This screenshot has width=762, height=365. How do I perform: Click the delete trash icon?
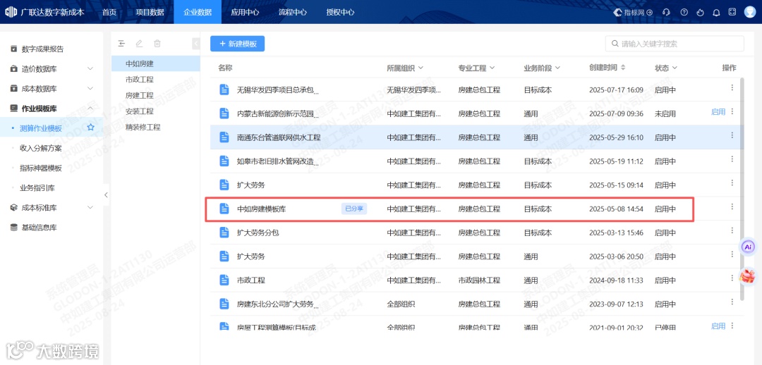pos(157,44)
